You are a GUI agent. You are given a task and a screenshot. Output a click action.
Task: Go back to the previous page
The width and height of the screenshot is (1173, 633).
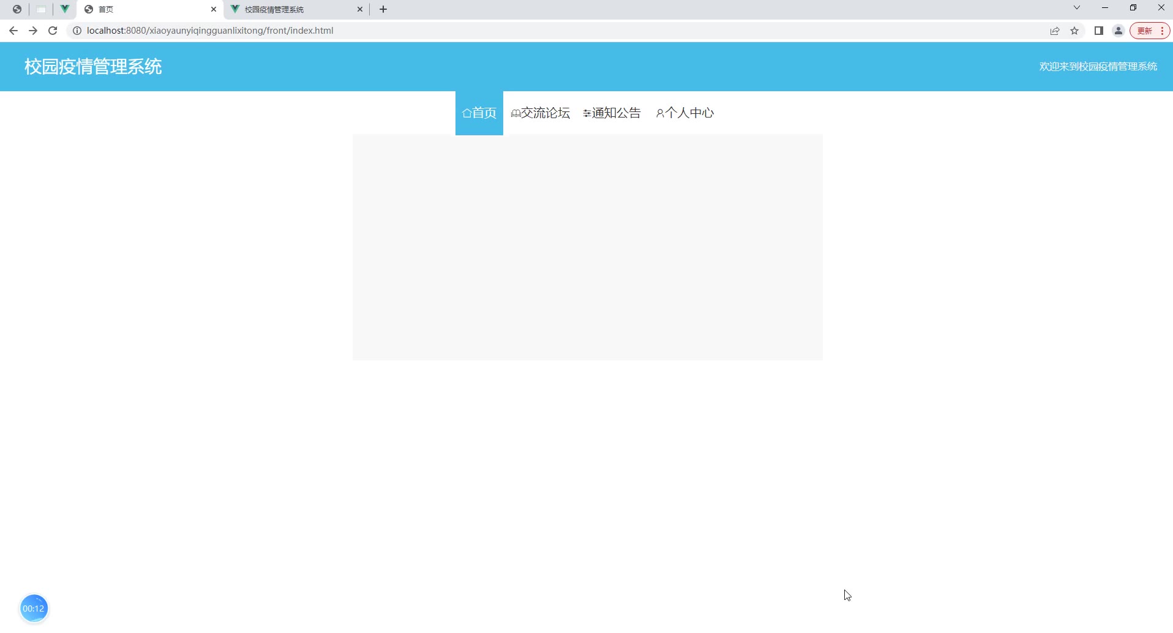click(13, 31)
